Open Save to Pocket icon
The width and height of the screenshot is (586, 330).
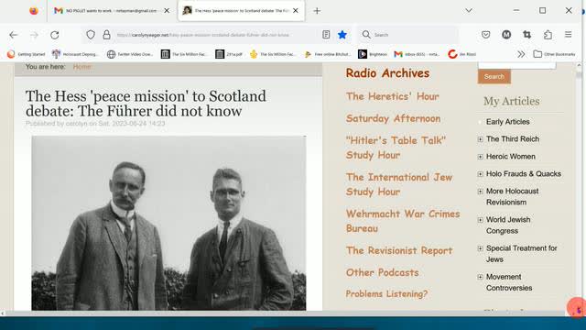pos(485,35)
